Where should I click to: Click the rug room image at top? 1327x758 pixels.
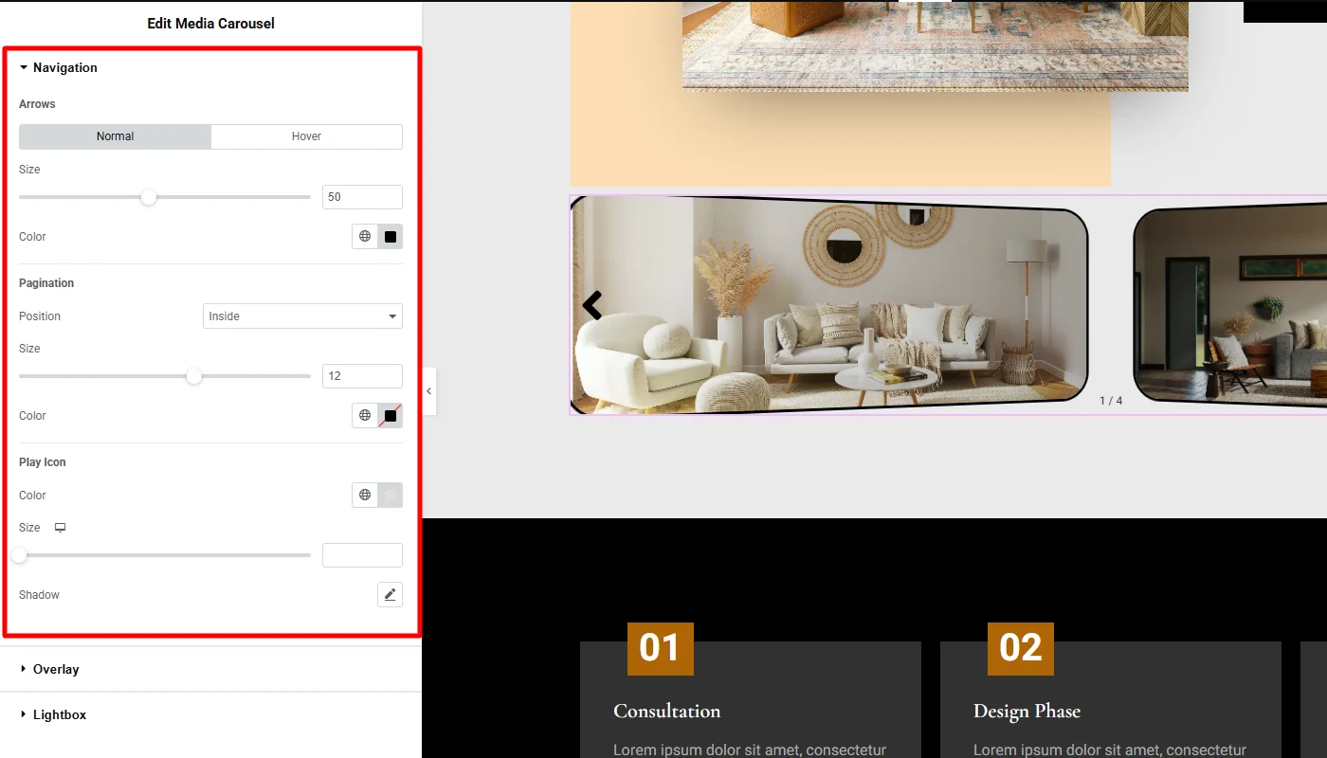coord(935,45)
